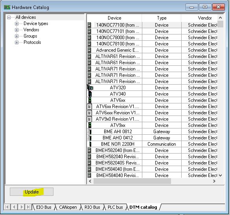Select All devices in the tree
Image resolution: width=230 pixels, height=215 pixels.
click(26, 17)
